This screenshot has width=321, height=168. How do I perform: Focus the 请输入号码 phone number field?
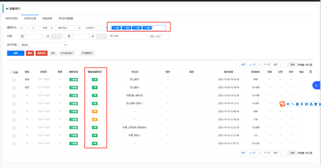coord(158,36)
